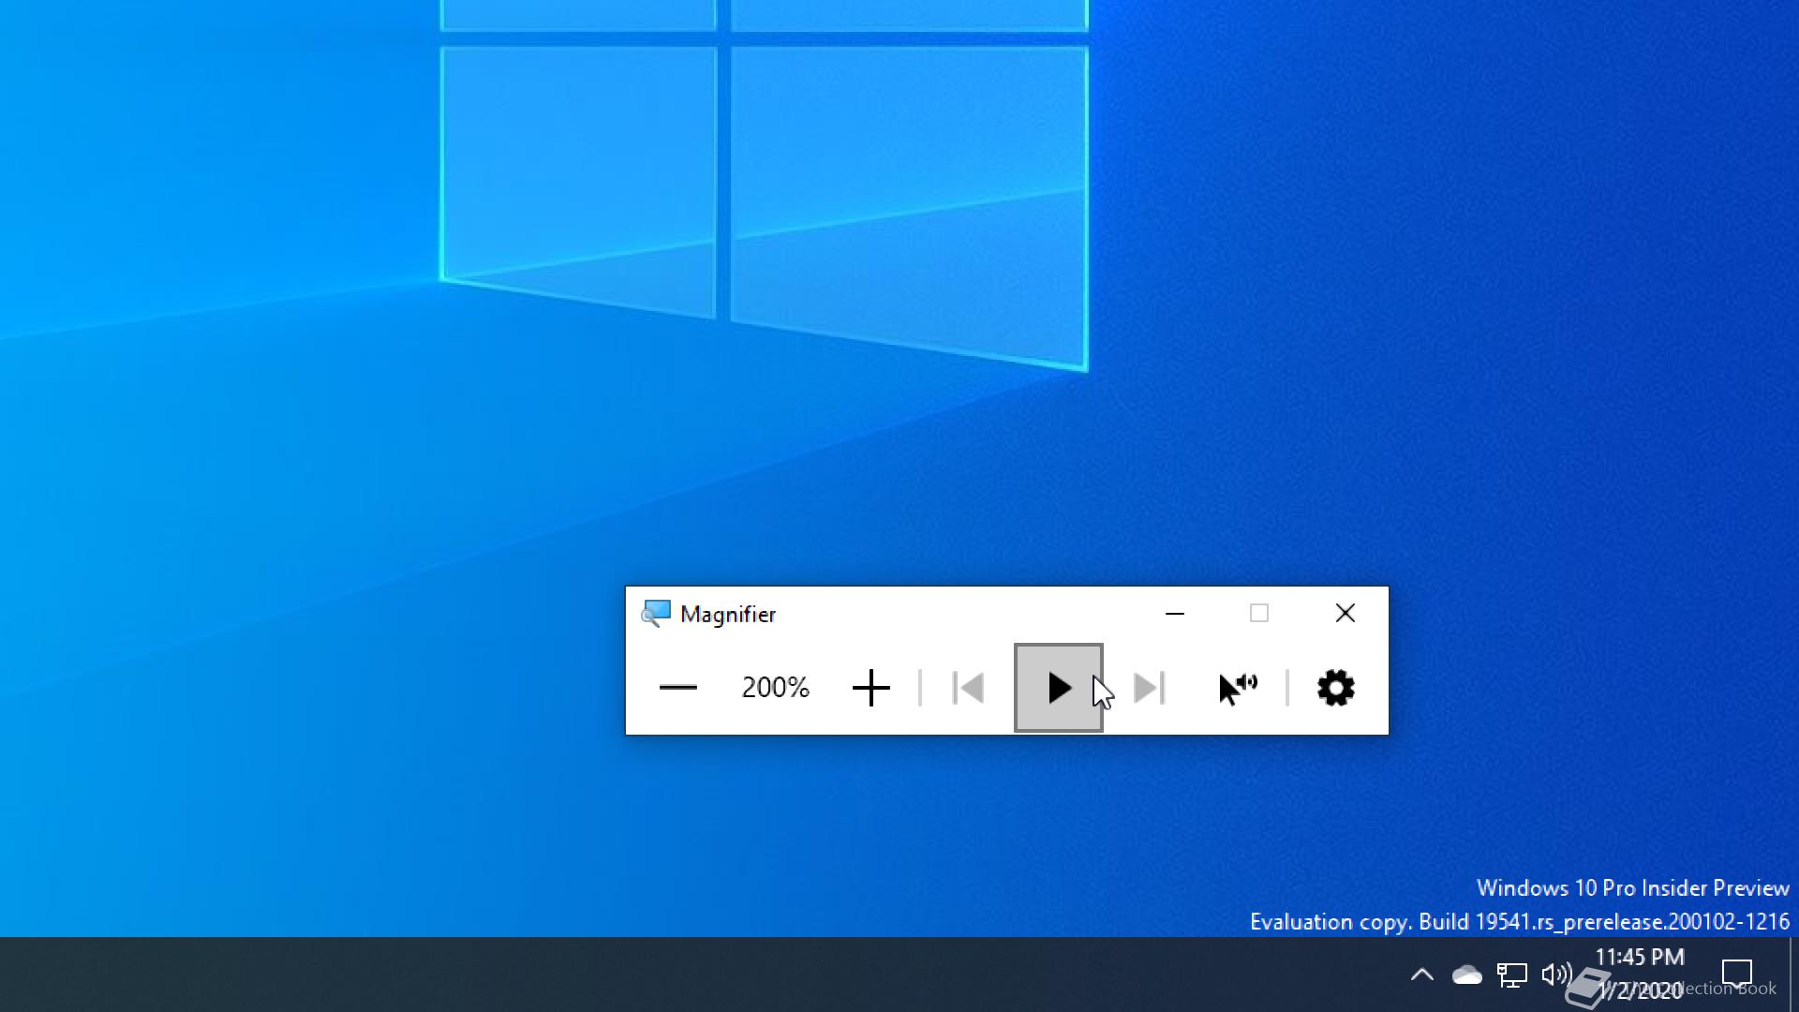Open the Action Center notifications icon

[1737, 975]
